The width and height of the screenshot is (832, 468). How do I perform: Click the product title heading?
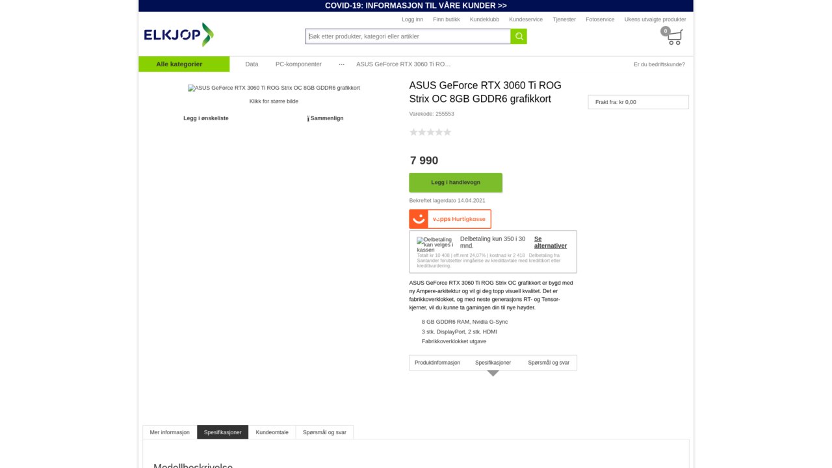point(485,92)
